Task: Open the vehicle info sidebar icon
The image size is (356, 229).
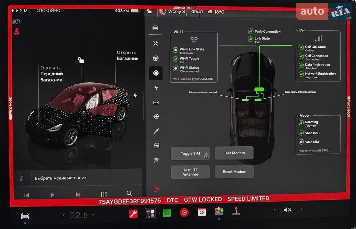Action: 155,28
